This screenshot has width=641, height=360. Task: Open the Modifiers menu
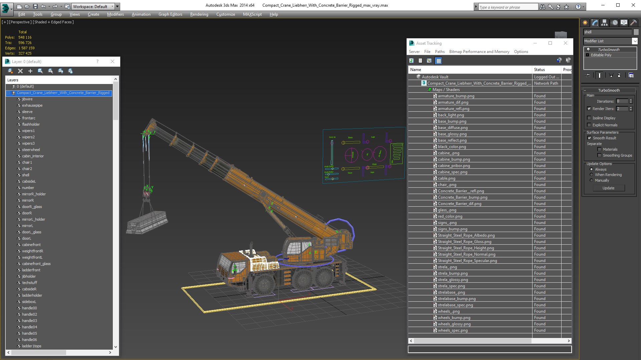(115, 14)
